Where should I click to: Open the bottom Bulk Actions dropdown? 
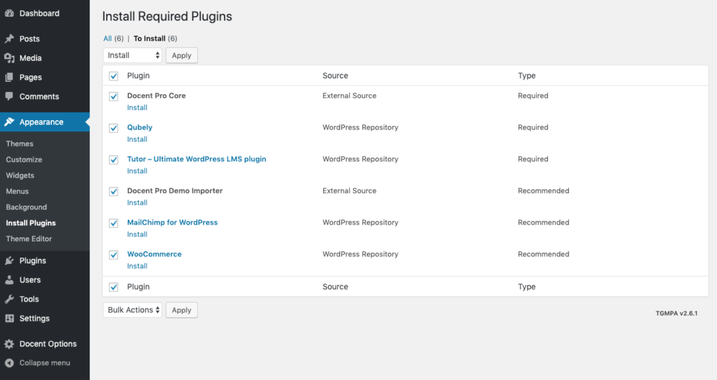[133, 309]
